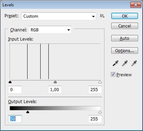Open the preset options menu icon
The image size is (143, 131).
(102, 16)
